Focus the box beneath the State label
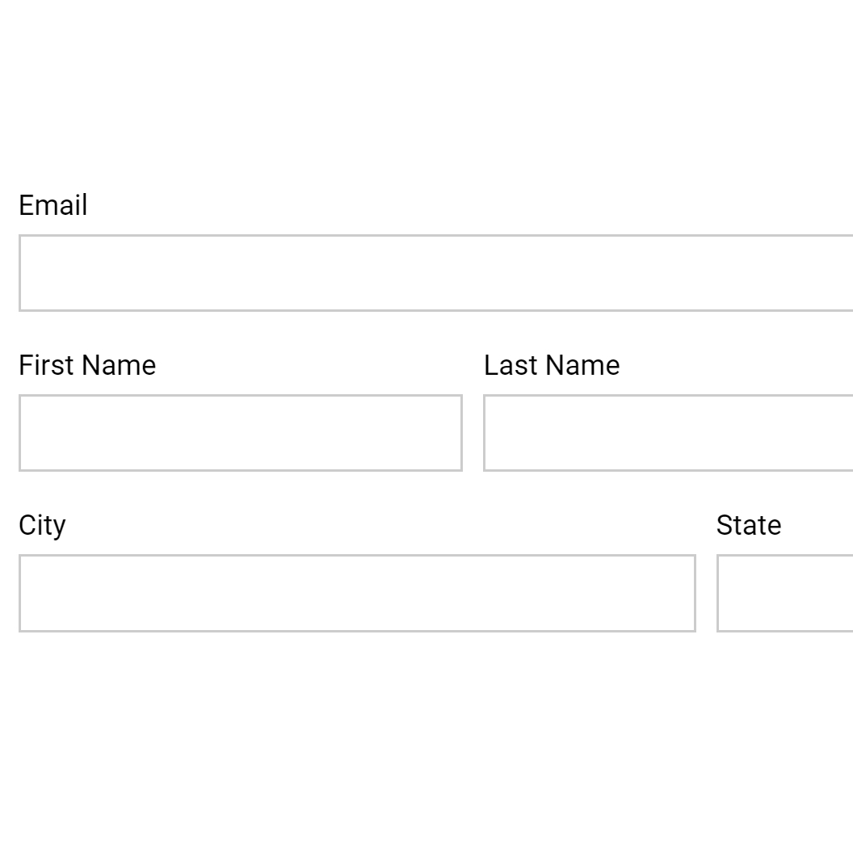 (x=784, y=593)
